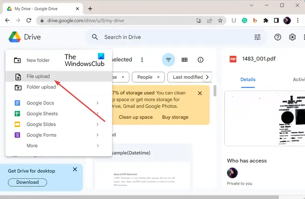The height and width of the screenshot is (199, 305).
Task: Click the Help question mark icon
Action: click(x=278, y=37)
